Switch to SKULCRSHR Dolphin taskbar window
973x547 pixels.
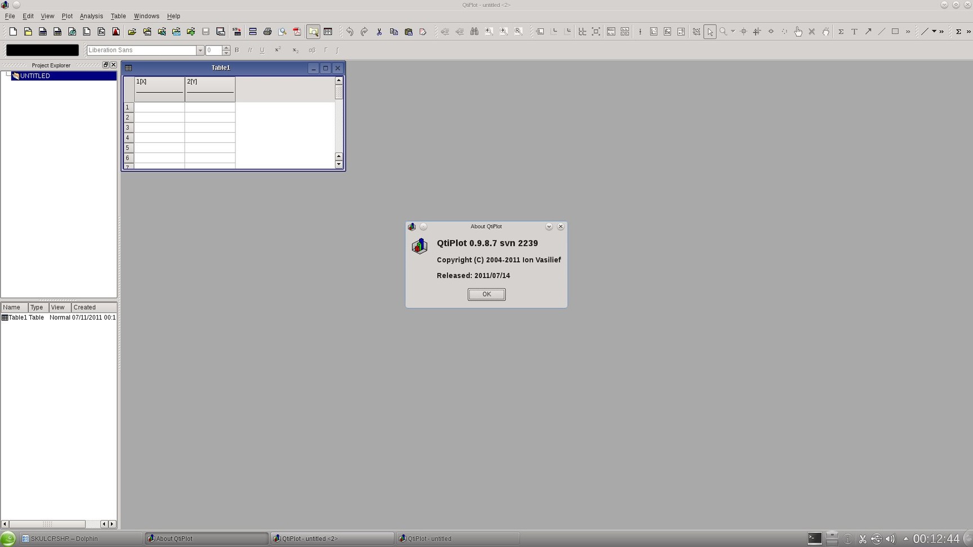[x=81, y=539]
